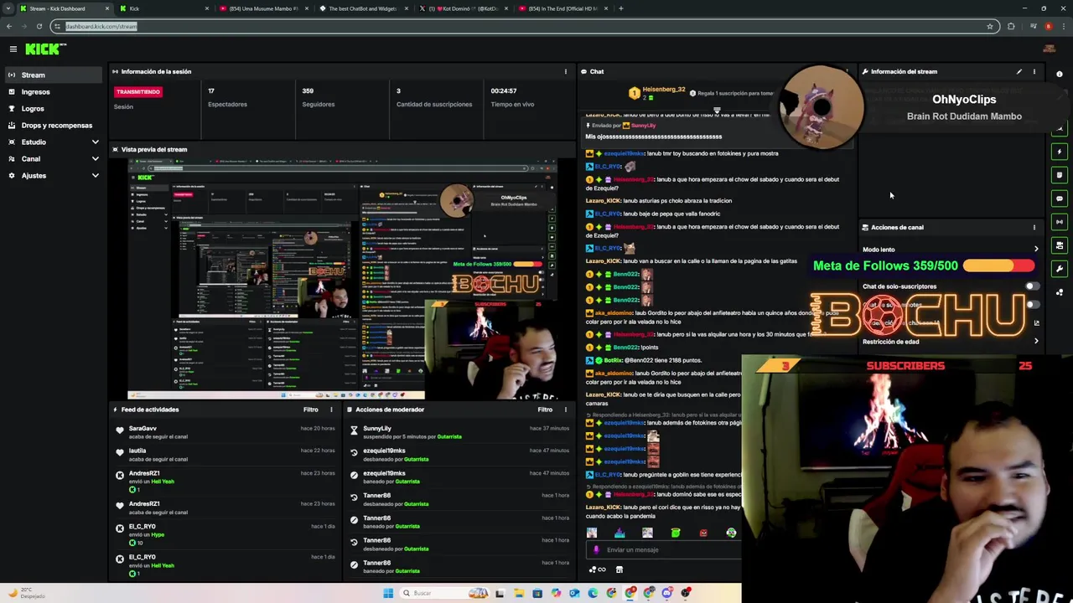Click the bubbles icon at right sidebar bottom
This screenshot has height=603, width=1073.
(1060, 292)
